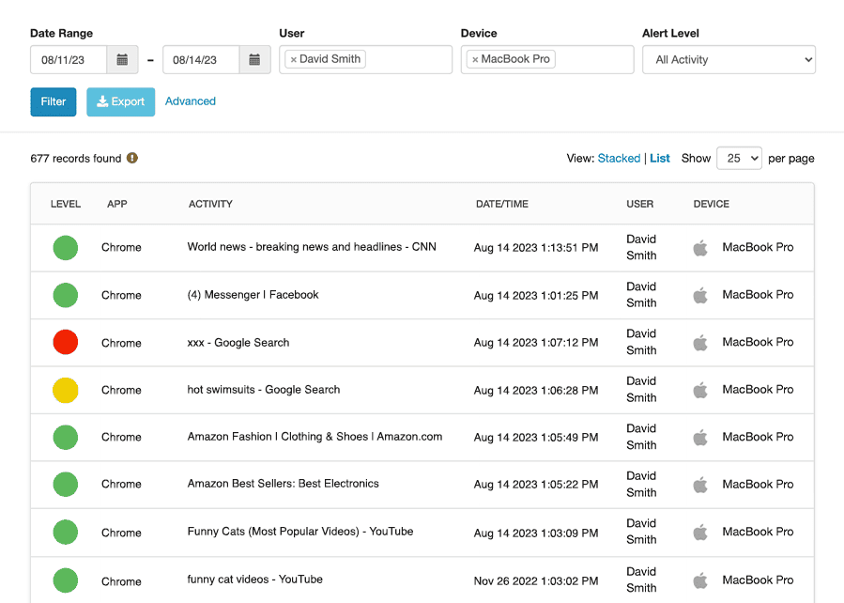Switch to Stacked view
The image size is (844, 603).
(619, 158)
